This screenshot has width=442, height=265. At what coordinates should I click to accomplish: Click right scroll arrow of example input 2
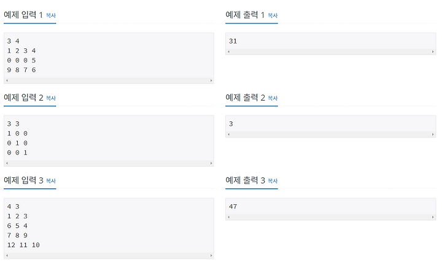tap(211, 163)
